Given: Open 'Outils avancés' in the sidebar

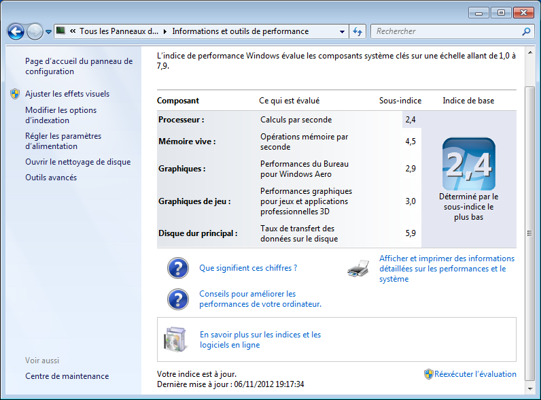Looking at the screenshot, I should click(51, 178).
